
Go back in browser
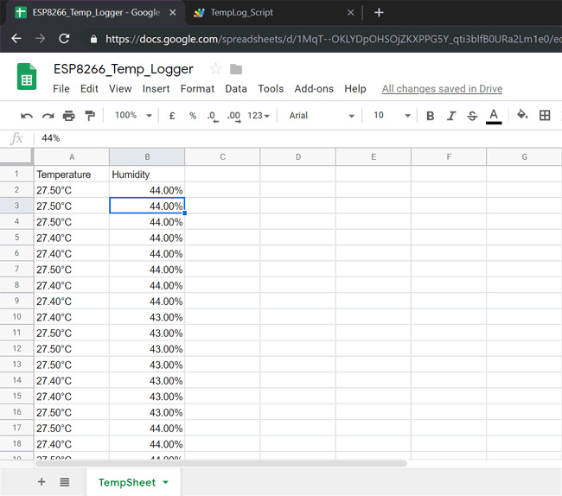pyautogui.click(x=16, y=38)
